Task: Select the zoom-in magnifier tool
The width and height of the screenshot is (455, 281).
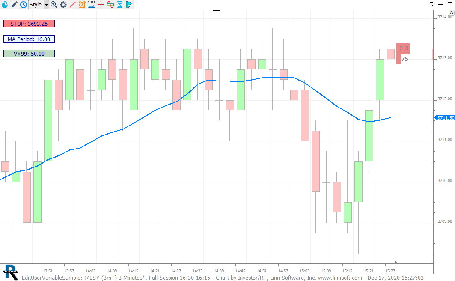Action: click(54, 4)
